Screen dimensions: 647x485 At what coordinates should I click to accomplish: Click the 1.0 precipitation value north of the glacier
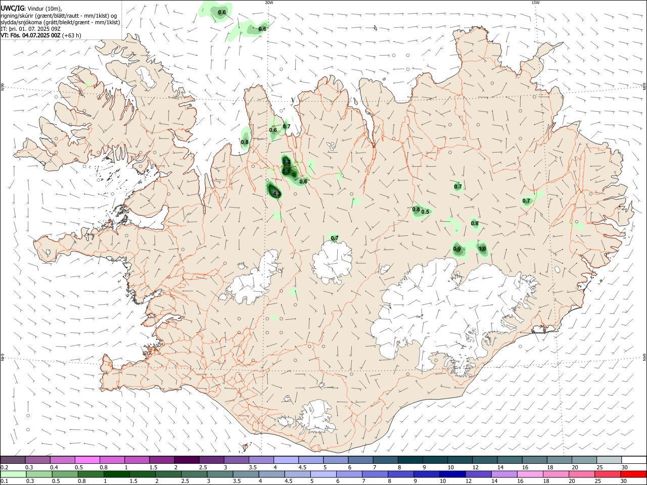point(482,249)
